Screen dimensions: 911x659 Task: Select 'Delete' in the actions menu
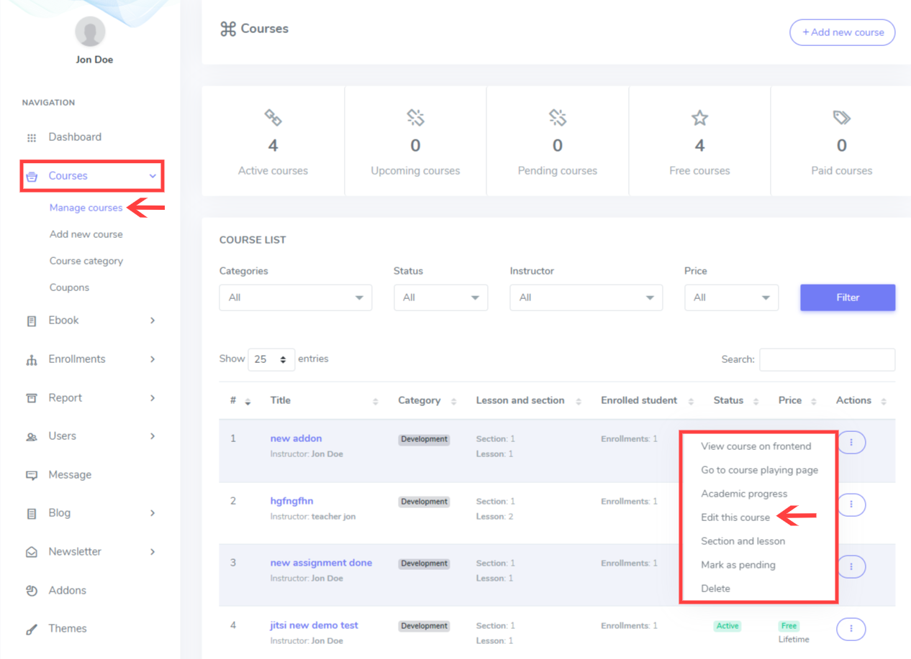[715, 589]
